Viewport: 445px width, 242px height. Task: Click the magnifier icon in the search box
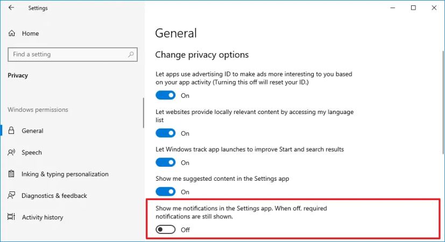click(131, 54)
